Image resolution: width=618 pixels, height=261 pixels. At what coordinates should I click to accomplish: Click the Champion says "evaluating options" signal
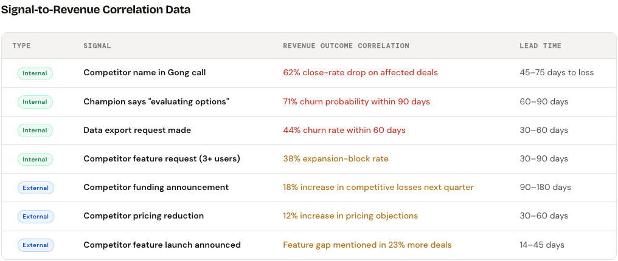click(x=156, y=101)
